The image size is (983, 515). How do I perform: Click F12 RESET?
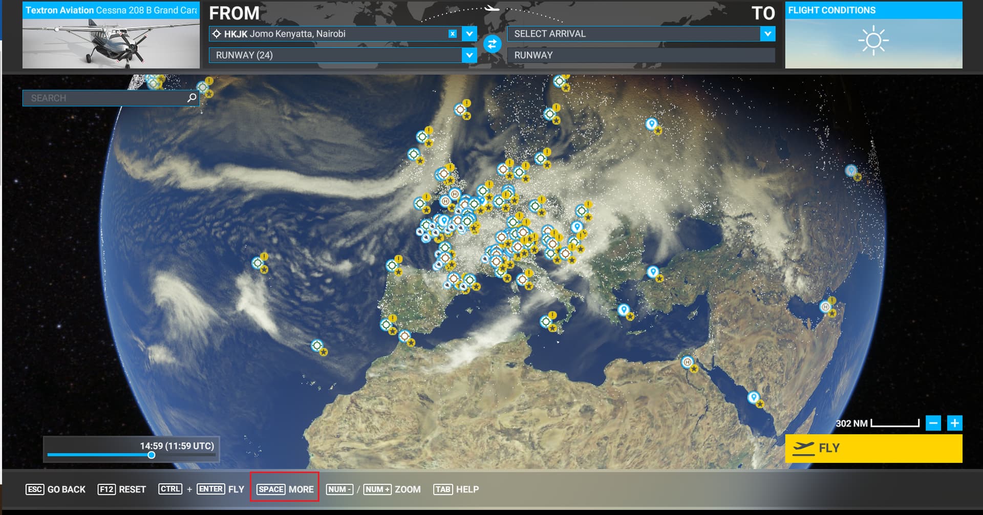tap(122, 489)
